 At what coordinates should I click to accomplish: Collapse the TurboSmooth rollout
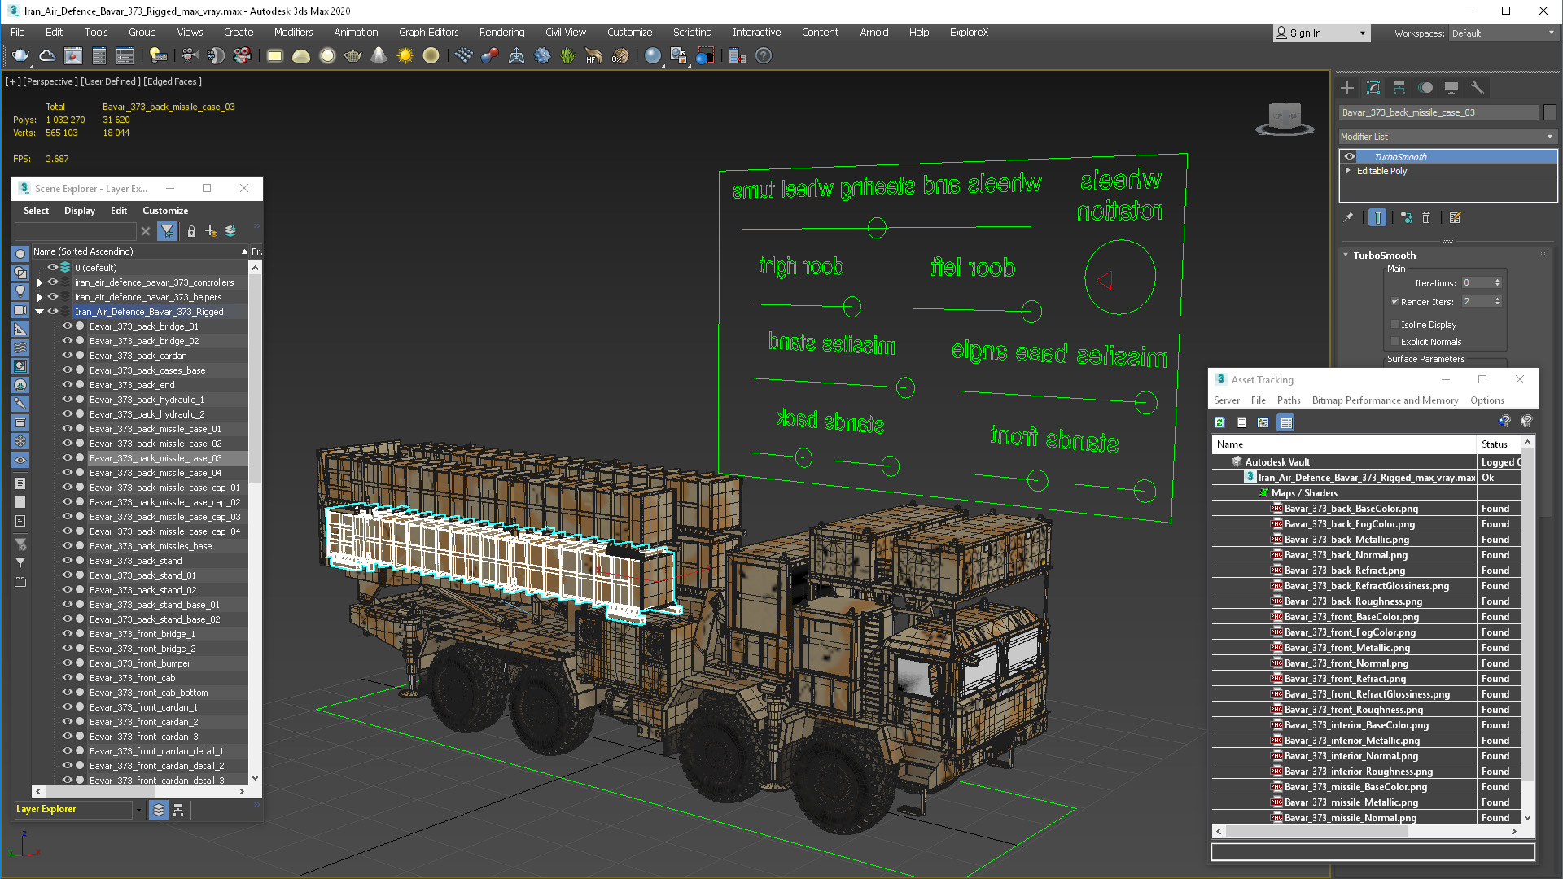[1346, 255]
